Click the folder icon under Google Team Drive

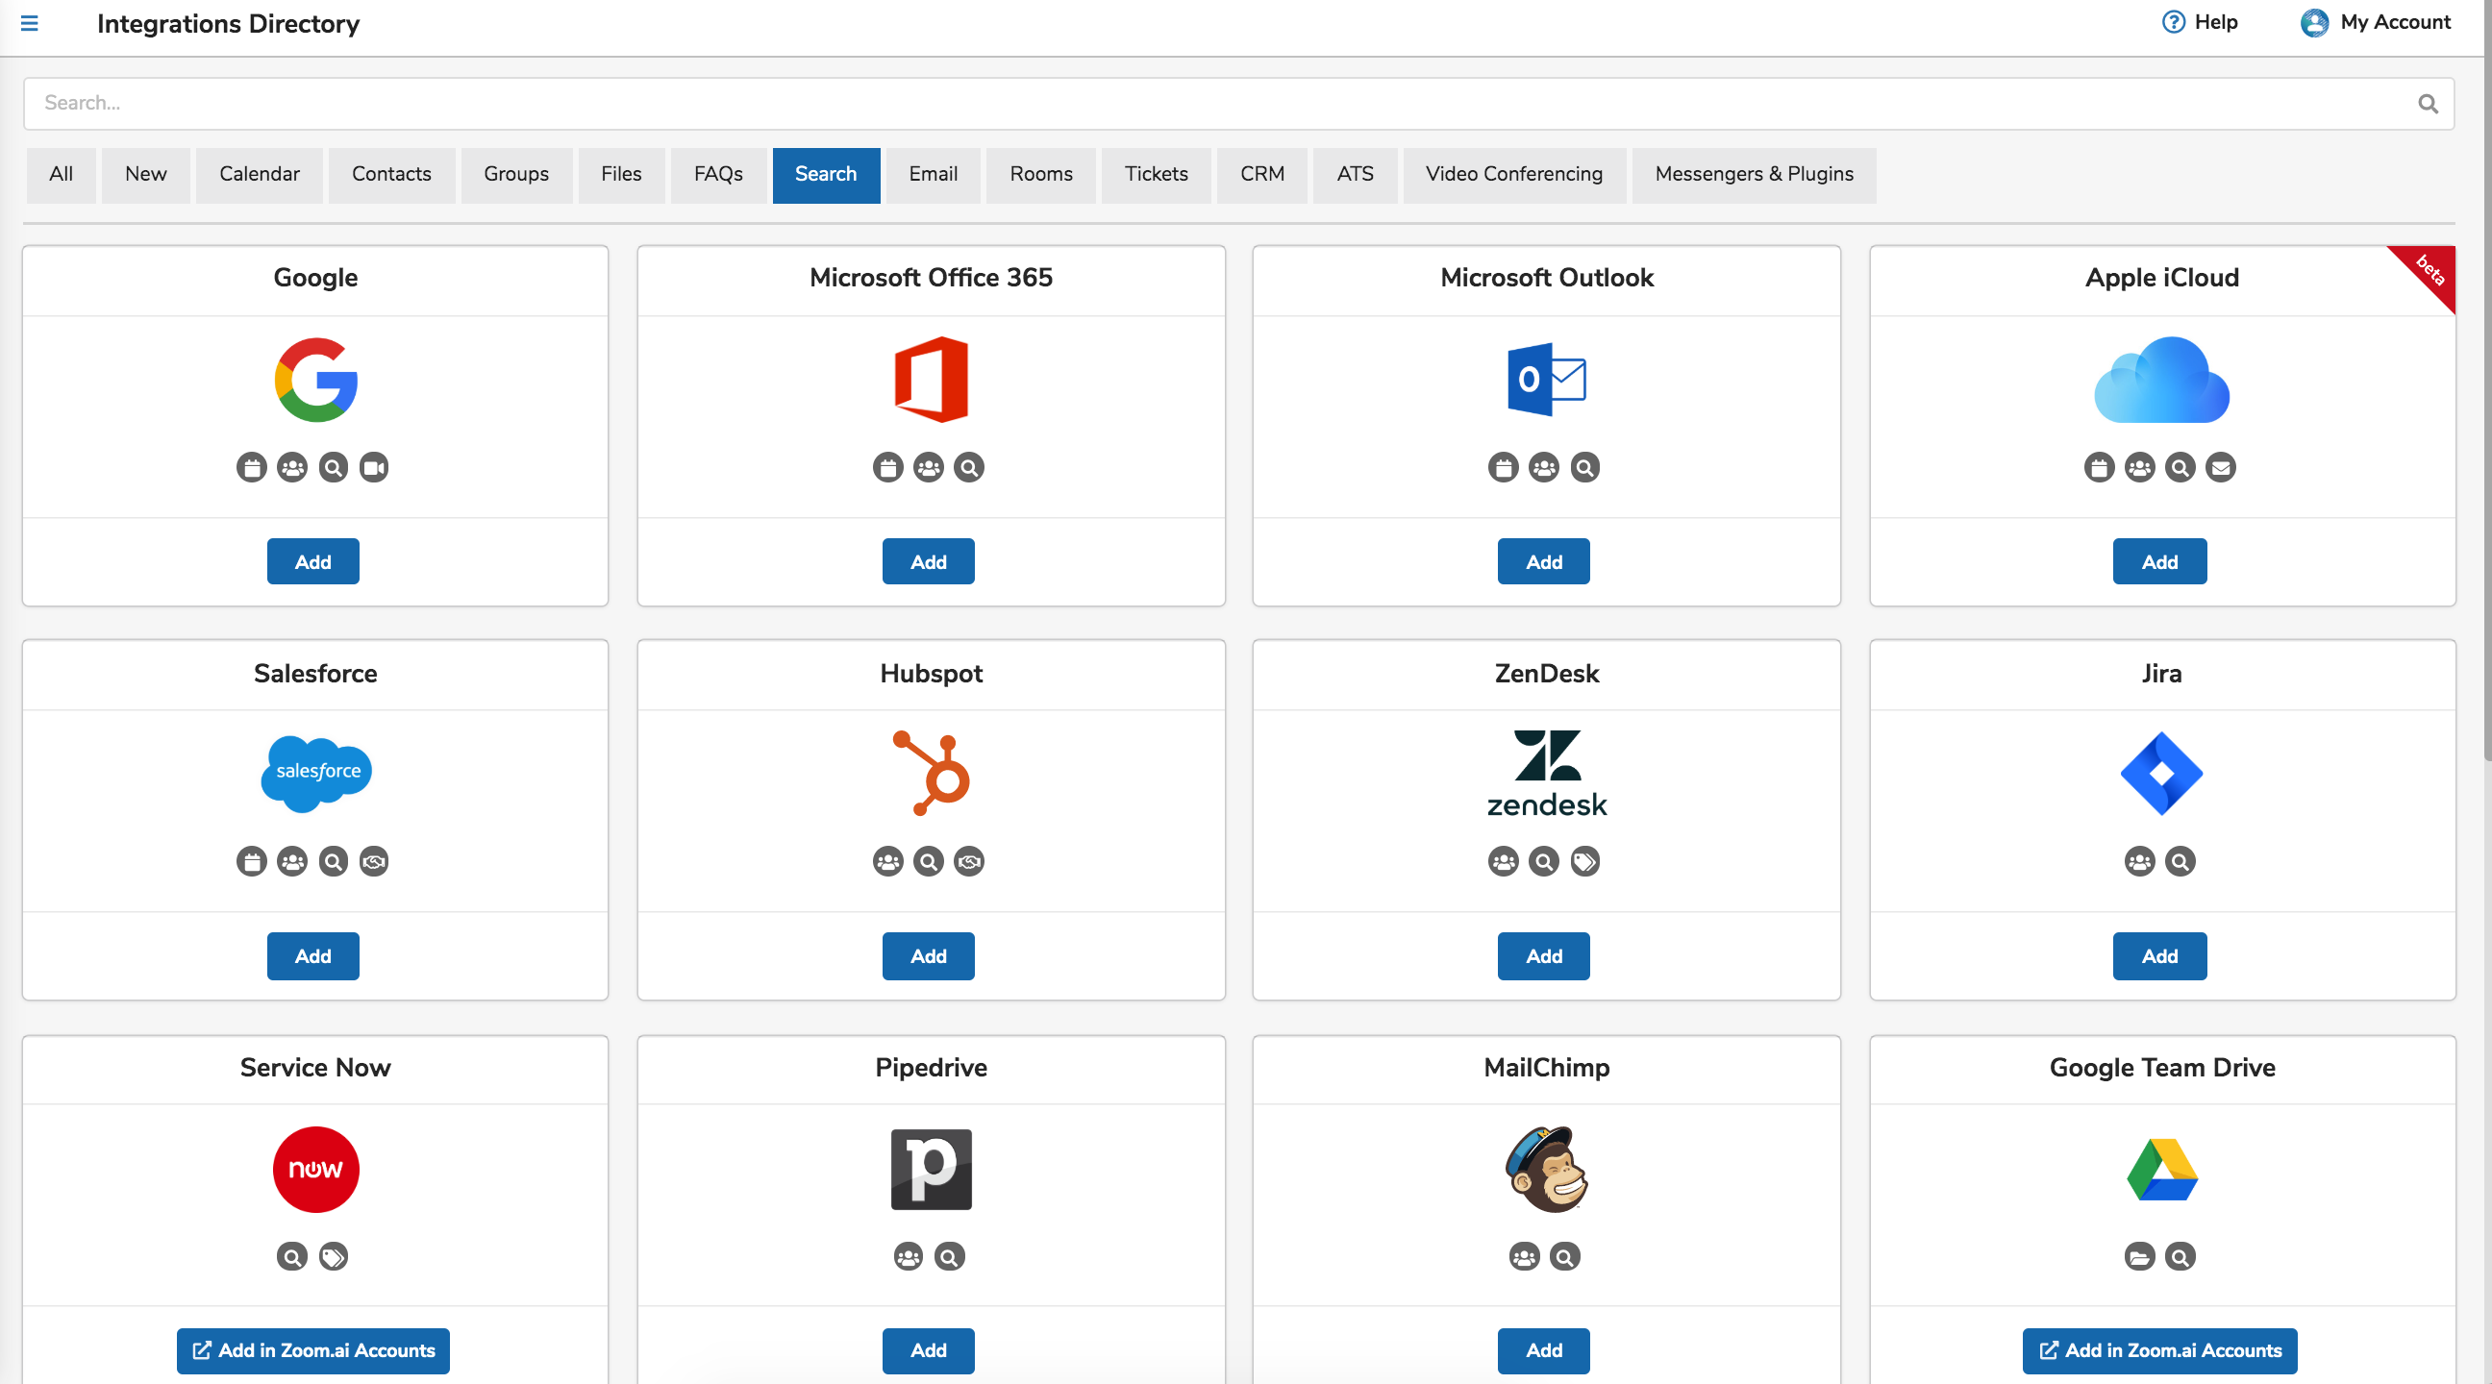2139,1256
